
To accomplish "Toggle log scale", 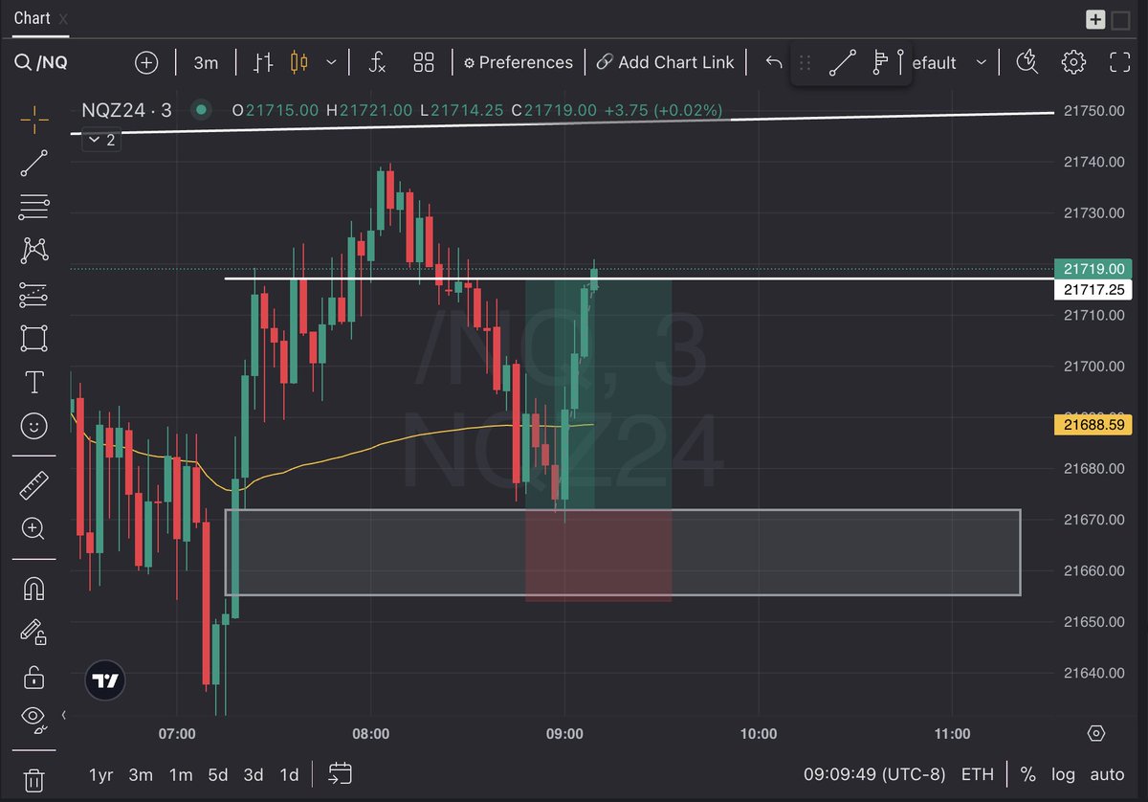I will coord(1063,774).
